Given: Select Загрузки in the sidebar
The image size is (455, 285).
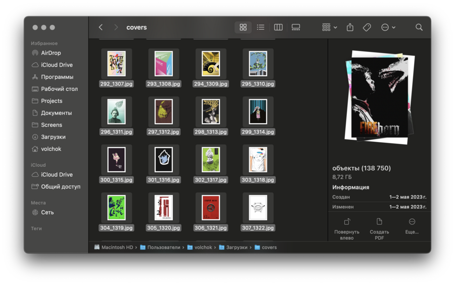Looking at the screenshot, I should 53,137.
